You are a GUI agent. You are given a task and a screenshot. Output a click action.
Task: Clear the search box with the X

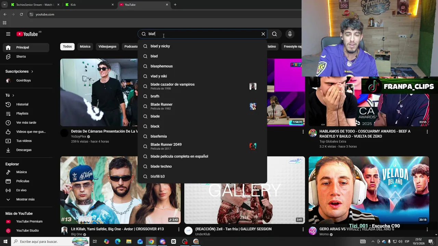(263, 34)
